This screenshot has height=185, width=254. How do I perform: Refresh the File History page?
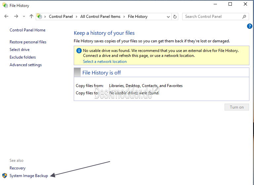[x=175, y=17]
